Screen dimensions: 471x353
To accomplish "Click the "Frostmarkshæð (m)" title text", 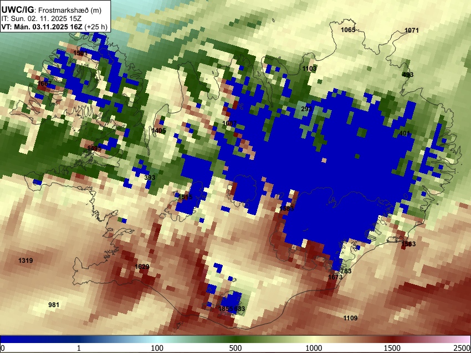I will click(70, 10).
